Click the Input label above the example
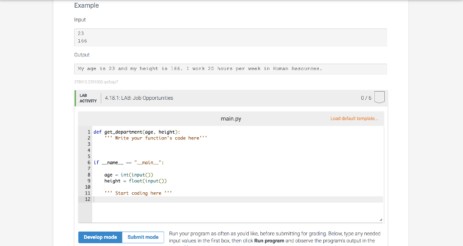The width and height of the screenshot is (463, 246). [x=80, y=20]
